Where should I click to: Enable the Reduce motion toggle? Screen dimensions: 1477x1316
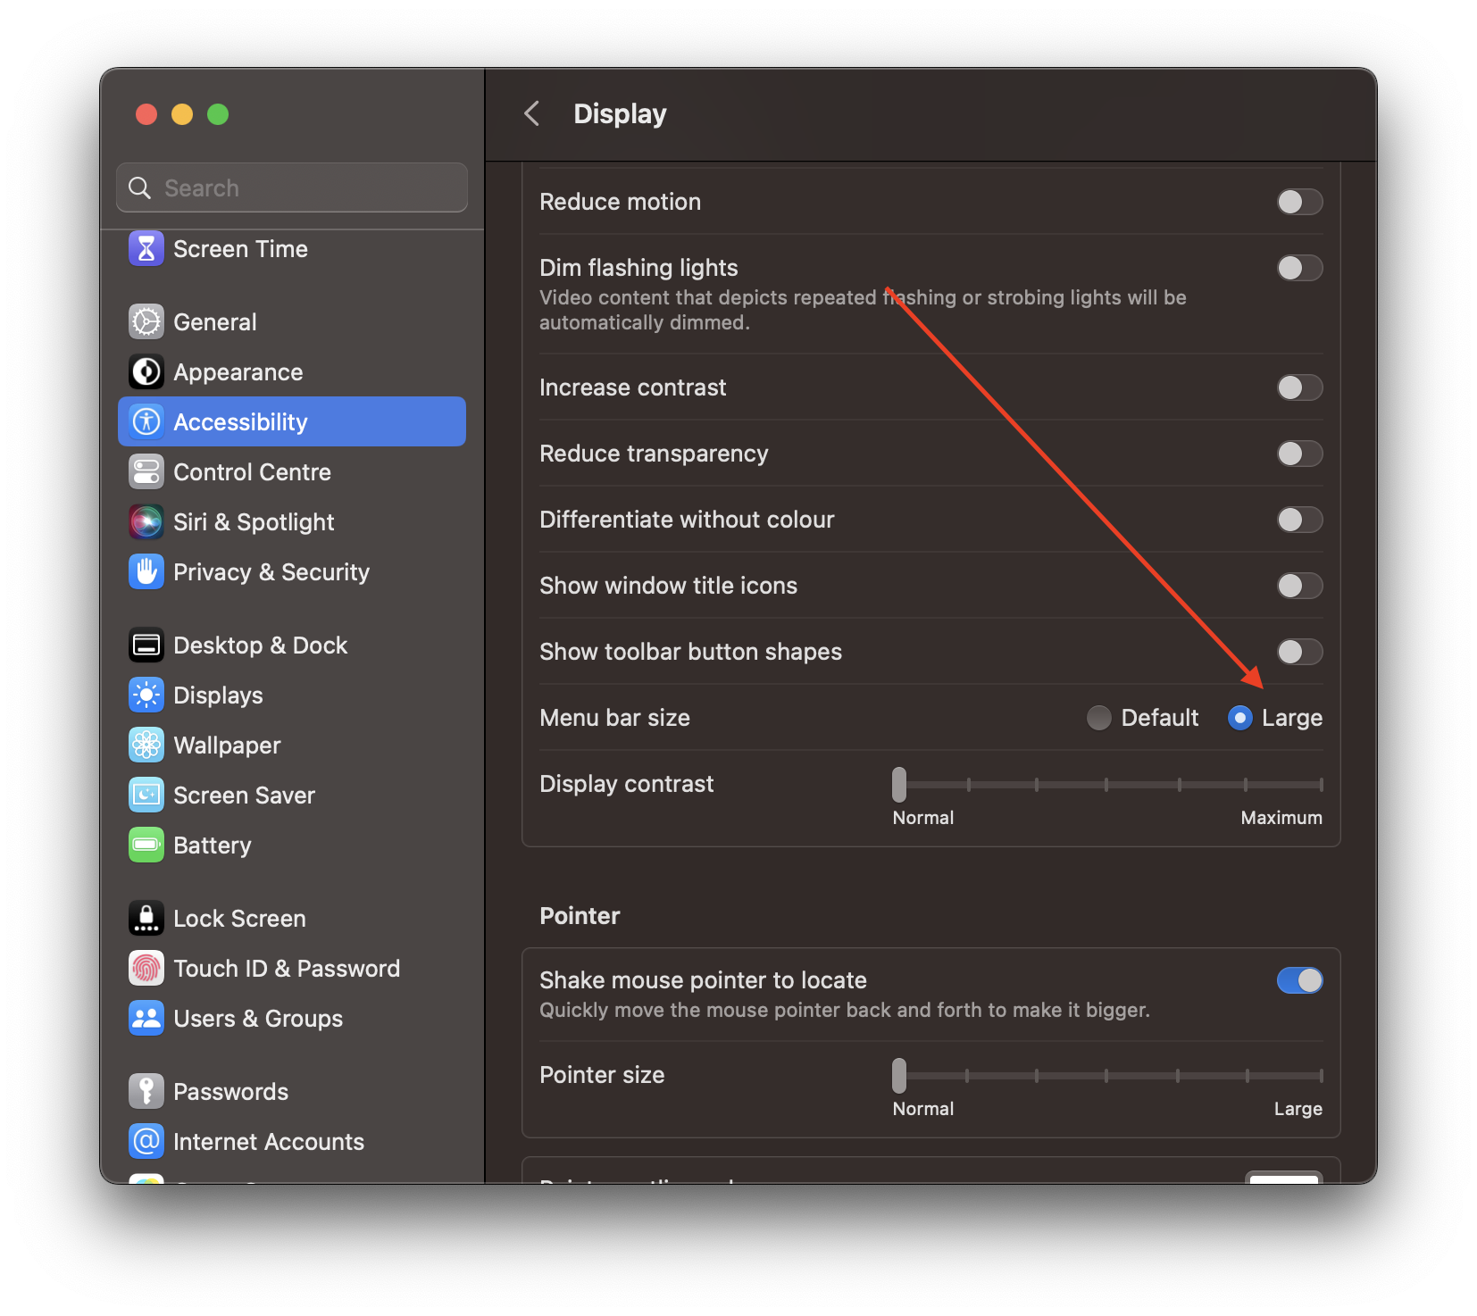[x=1298, y=202]
